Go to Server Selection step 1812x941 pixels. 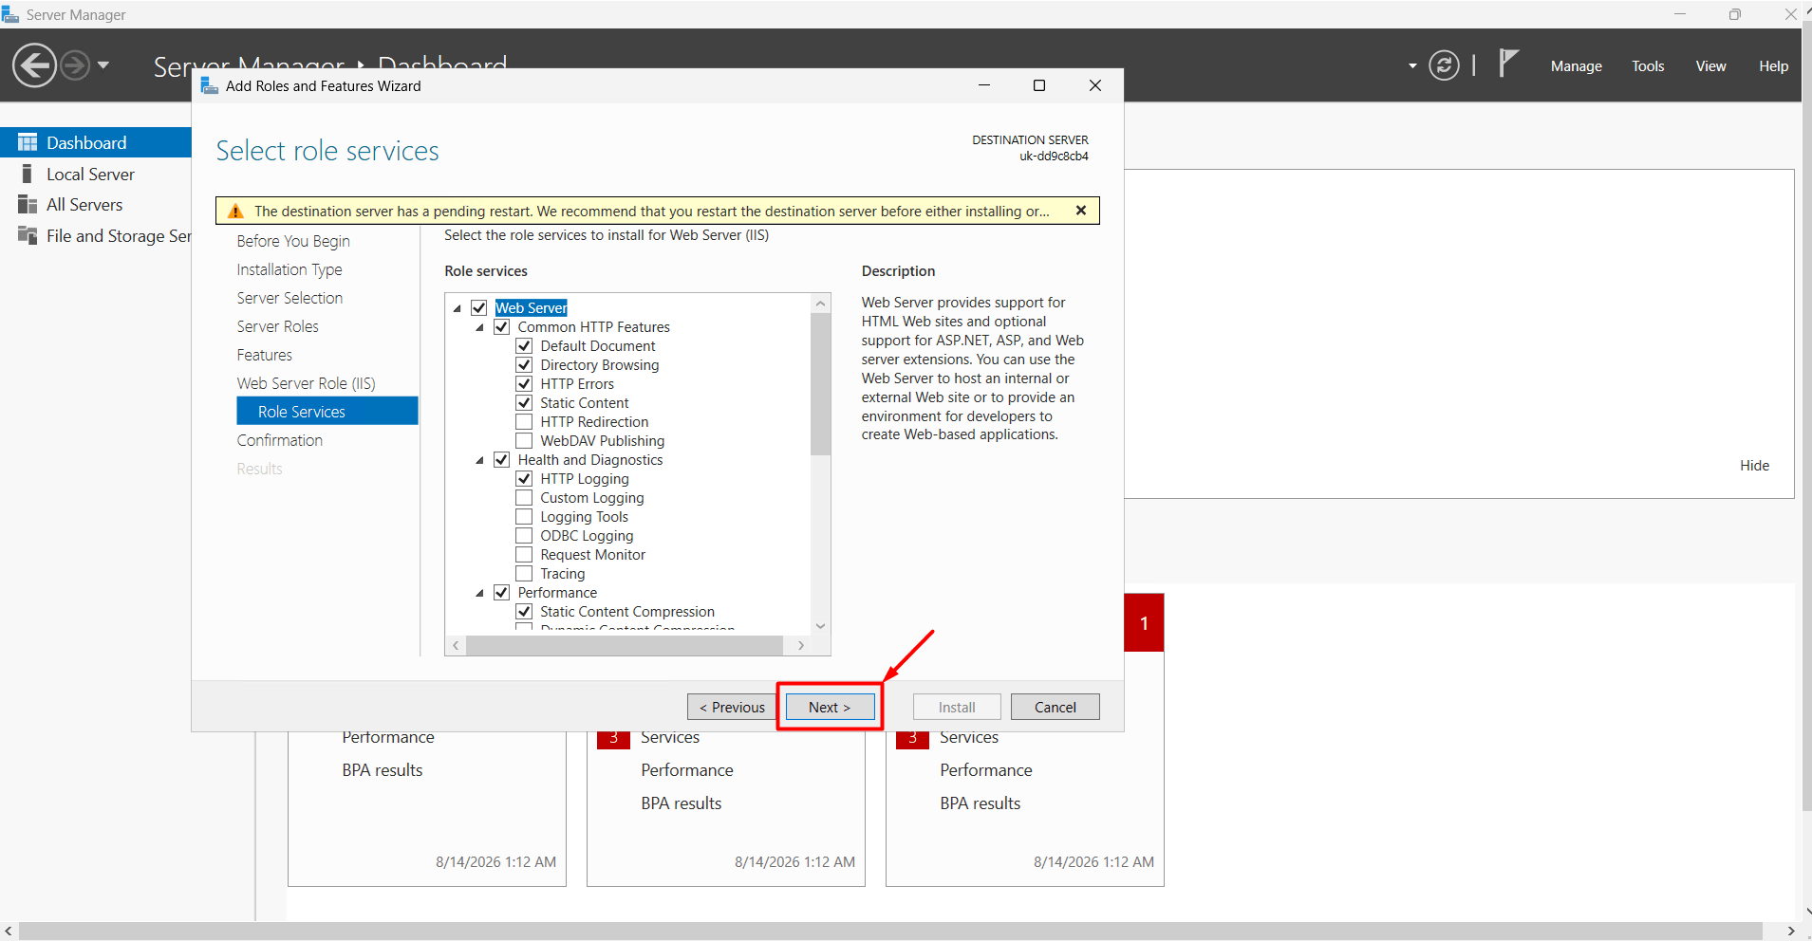pyautogui.click(x=290, y=298)
